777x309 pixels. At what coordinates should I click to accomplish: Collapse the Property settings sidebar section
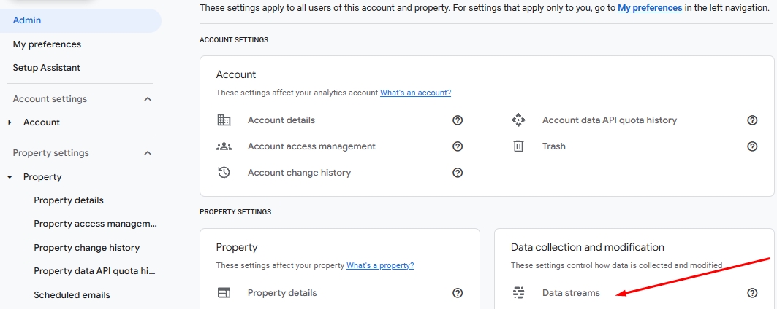click(x=148, y=153)
